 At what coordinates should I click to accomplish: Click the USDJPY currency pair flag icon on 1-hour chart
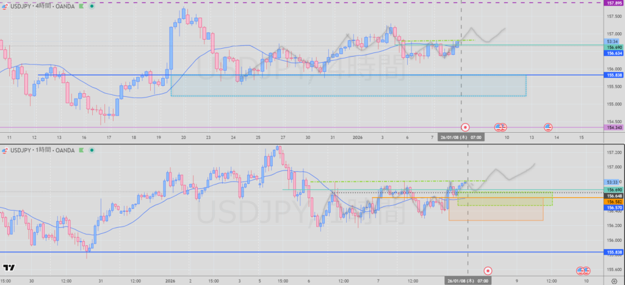[x=5, y=150]
